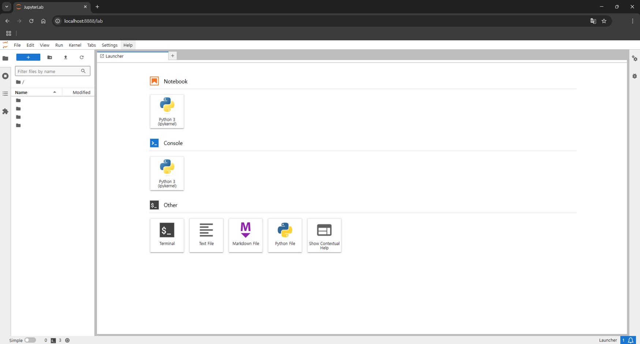Image resolution: width=640 pixels, height=344 pixels.
Task: Open the Property Inspector gears icon
Action: tap(635, 59)
